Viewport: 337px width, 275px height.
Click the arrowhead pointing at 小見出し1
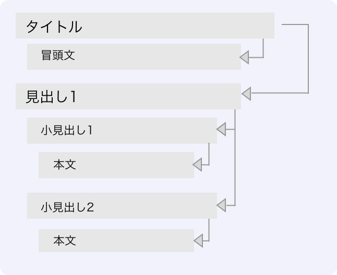coord(222,129)
